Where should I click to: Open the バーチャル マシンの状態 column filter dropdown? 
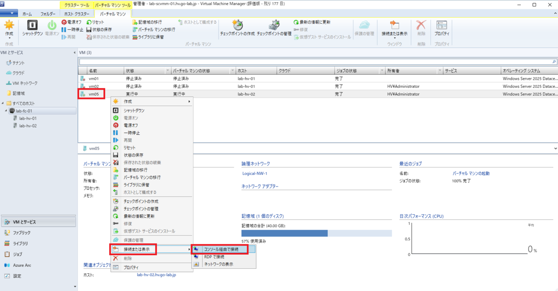(x=232, y=71)
